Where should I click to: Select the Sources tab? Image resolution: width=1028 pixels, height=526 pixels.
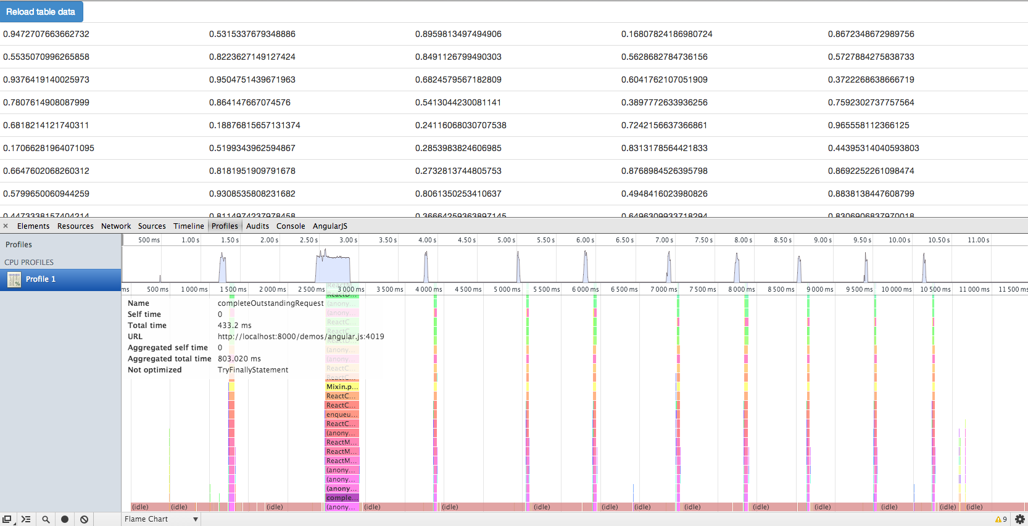pos(152,226)
